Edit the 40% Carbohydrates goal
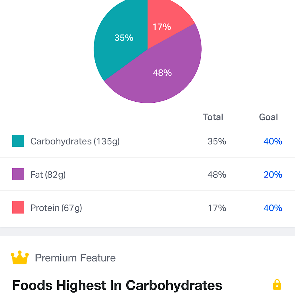 273,141
